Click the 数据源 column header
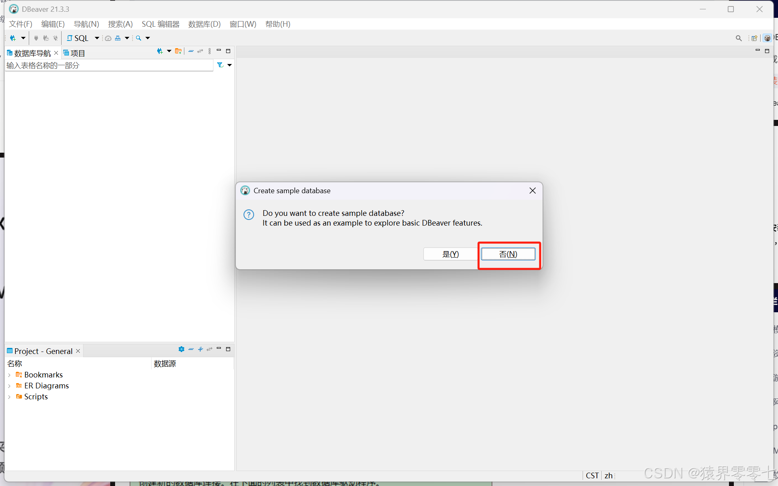 click(x=192, y=364)
